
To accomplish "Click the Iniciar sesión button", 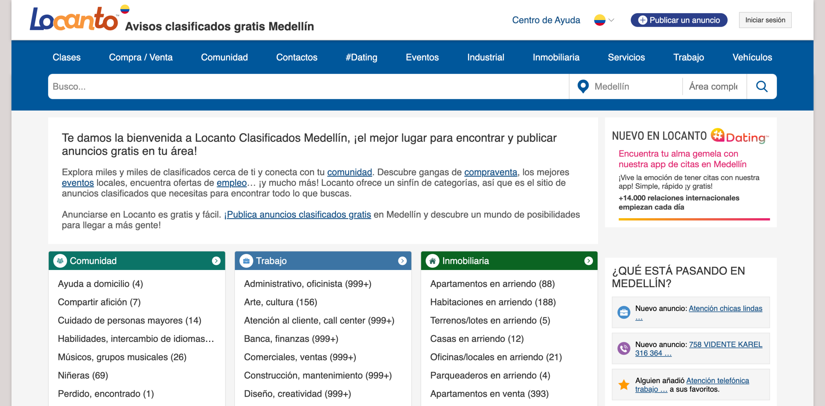I will tap(765, 20).
